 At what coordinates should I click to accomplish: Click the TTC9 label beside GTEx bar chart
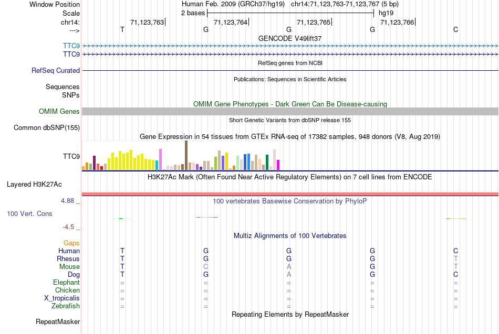coord(71,156)
